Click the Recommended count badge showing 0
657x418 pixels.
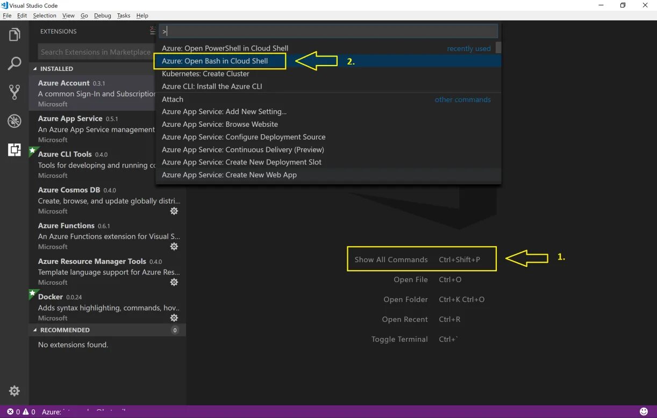click(175, 330)
